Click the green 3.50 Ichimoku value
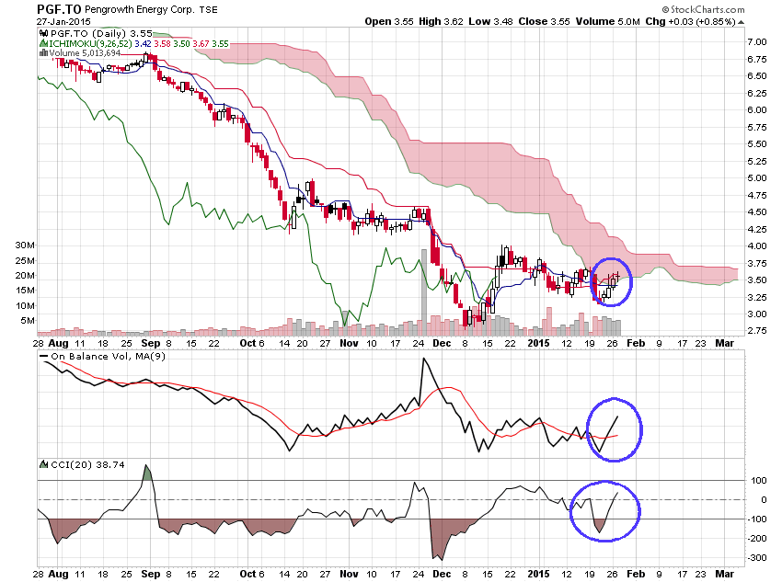Screen dimensions: 782x582 [181, 44]
